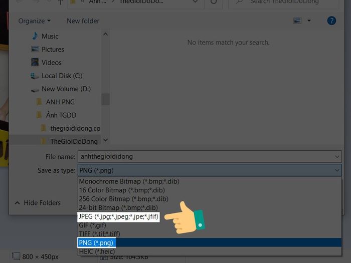351x263 pixels.
Task: Select Pictures in the navigation pane
Action: 53,49
